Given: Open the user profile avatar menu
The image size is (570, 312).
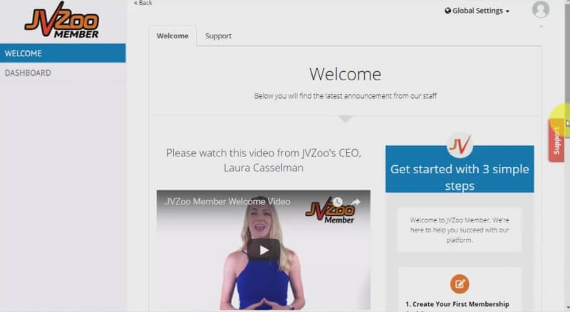Looking at the screenshot, I should point(541,9).
